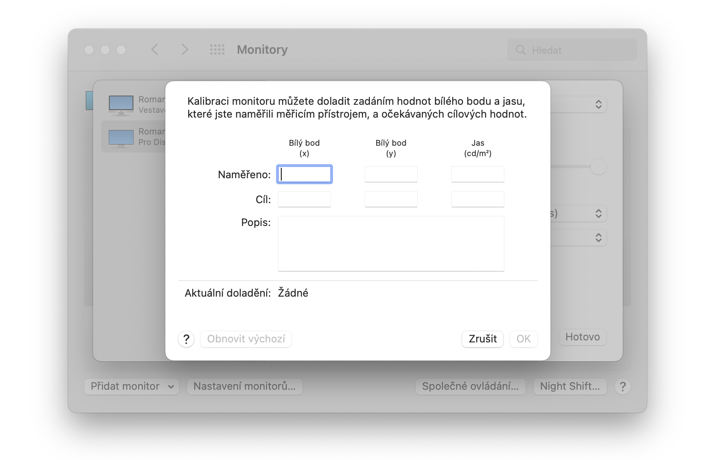Click the Cíl row label

click(x=263, y=199)
